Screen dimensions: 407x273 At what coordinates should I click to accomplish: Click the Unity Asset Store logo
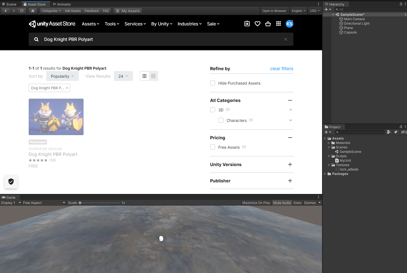point(52,24)
